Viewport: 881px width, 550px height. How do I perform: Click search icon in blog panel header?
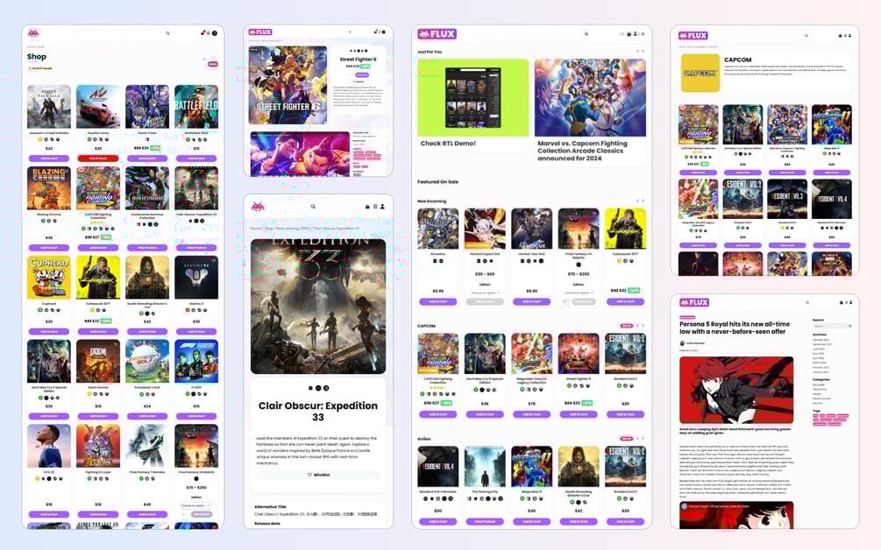click(807, 302)
